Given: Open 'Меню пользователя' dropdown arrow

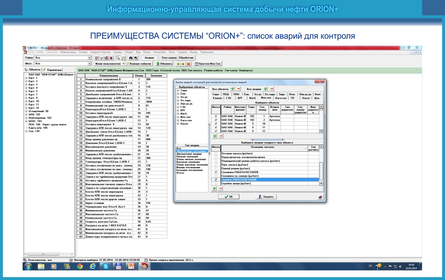Looking at the screenshot, I should [x=123, y=64].
